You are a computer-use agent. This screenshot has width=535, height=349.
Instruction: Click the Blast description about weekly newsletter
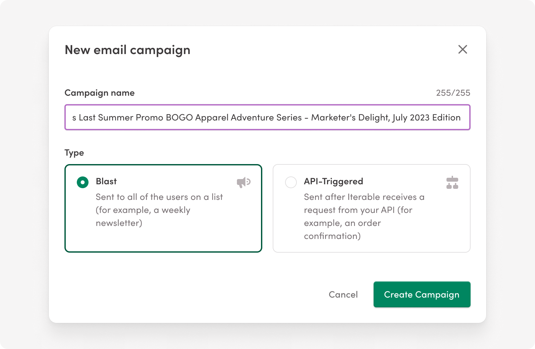(159, 210)
